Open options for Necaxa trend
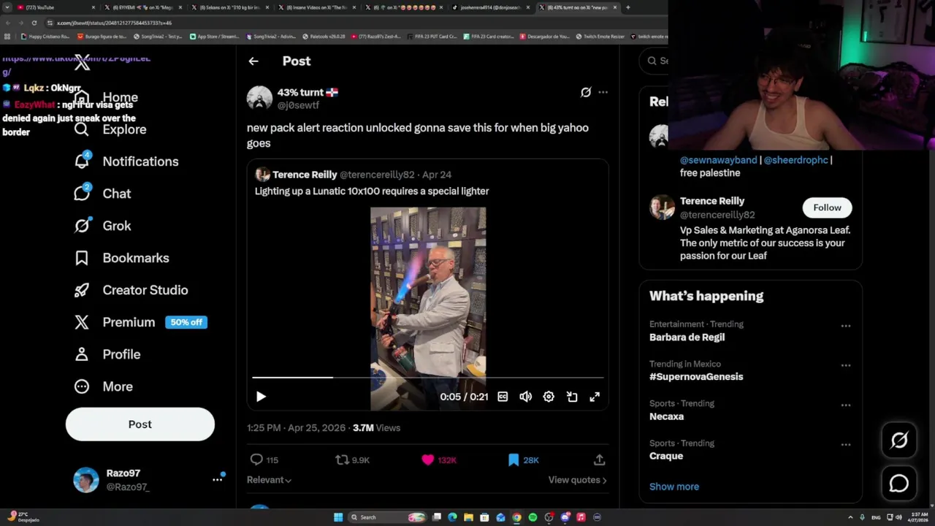 845,405
